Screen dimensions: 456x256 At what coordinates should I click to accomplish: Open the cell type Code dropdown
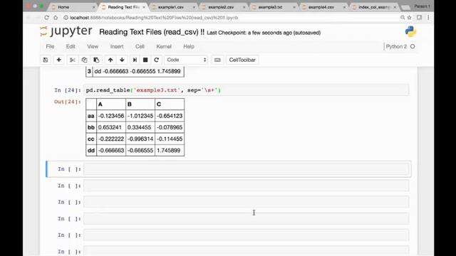(x=186, y=60)
